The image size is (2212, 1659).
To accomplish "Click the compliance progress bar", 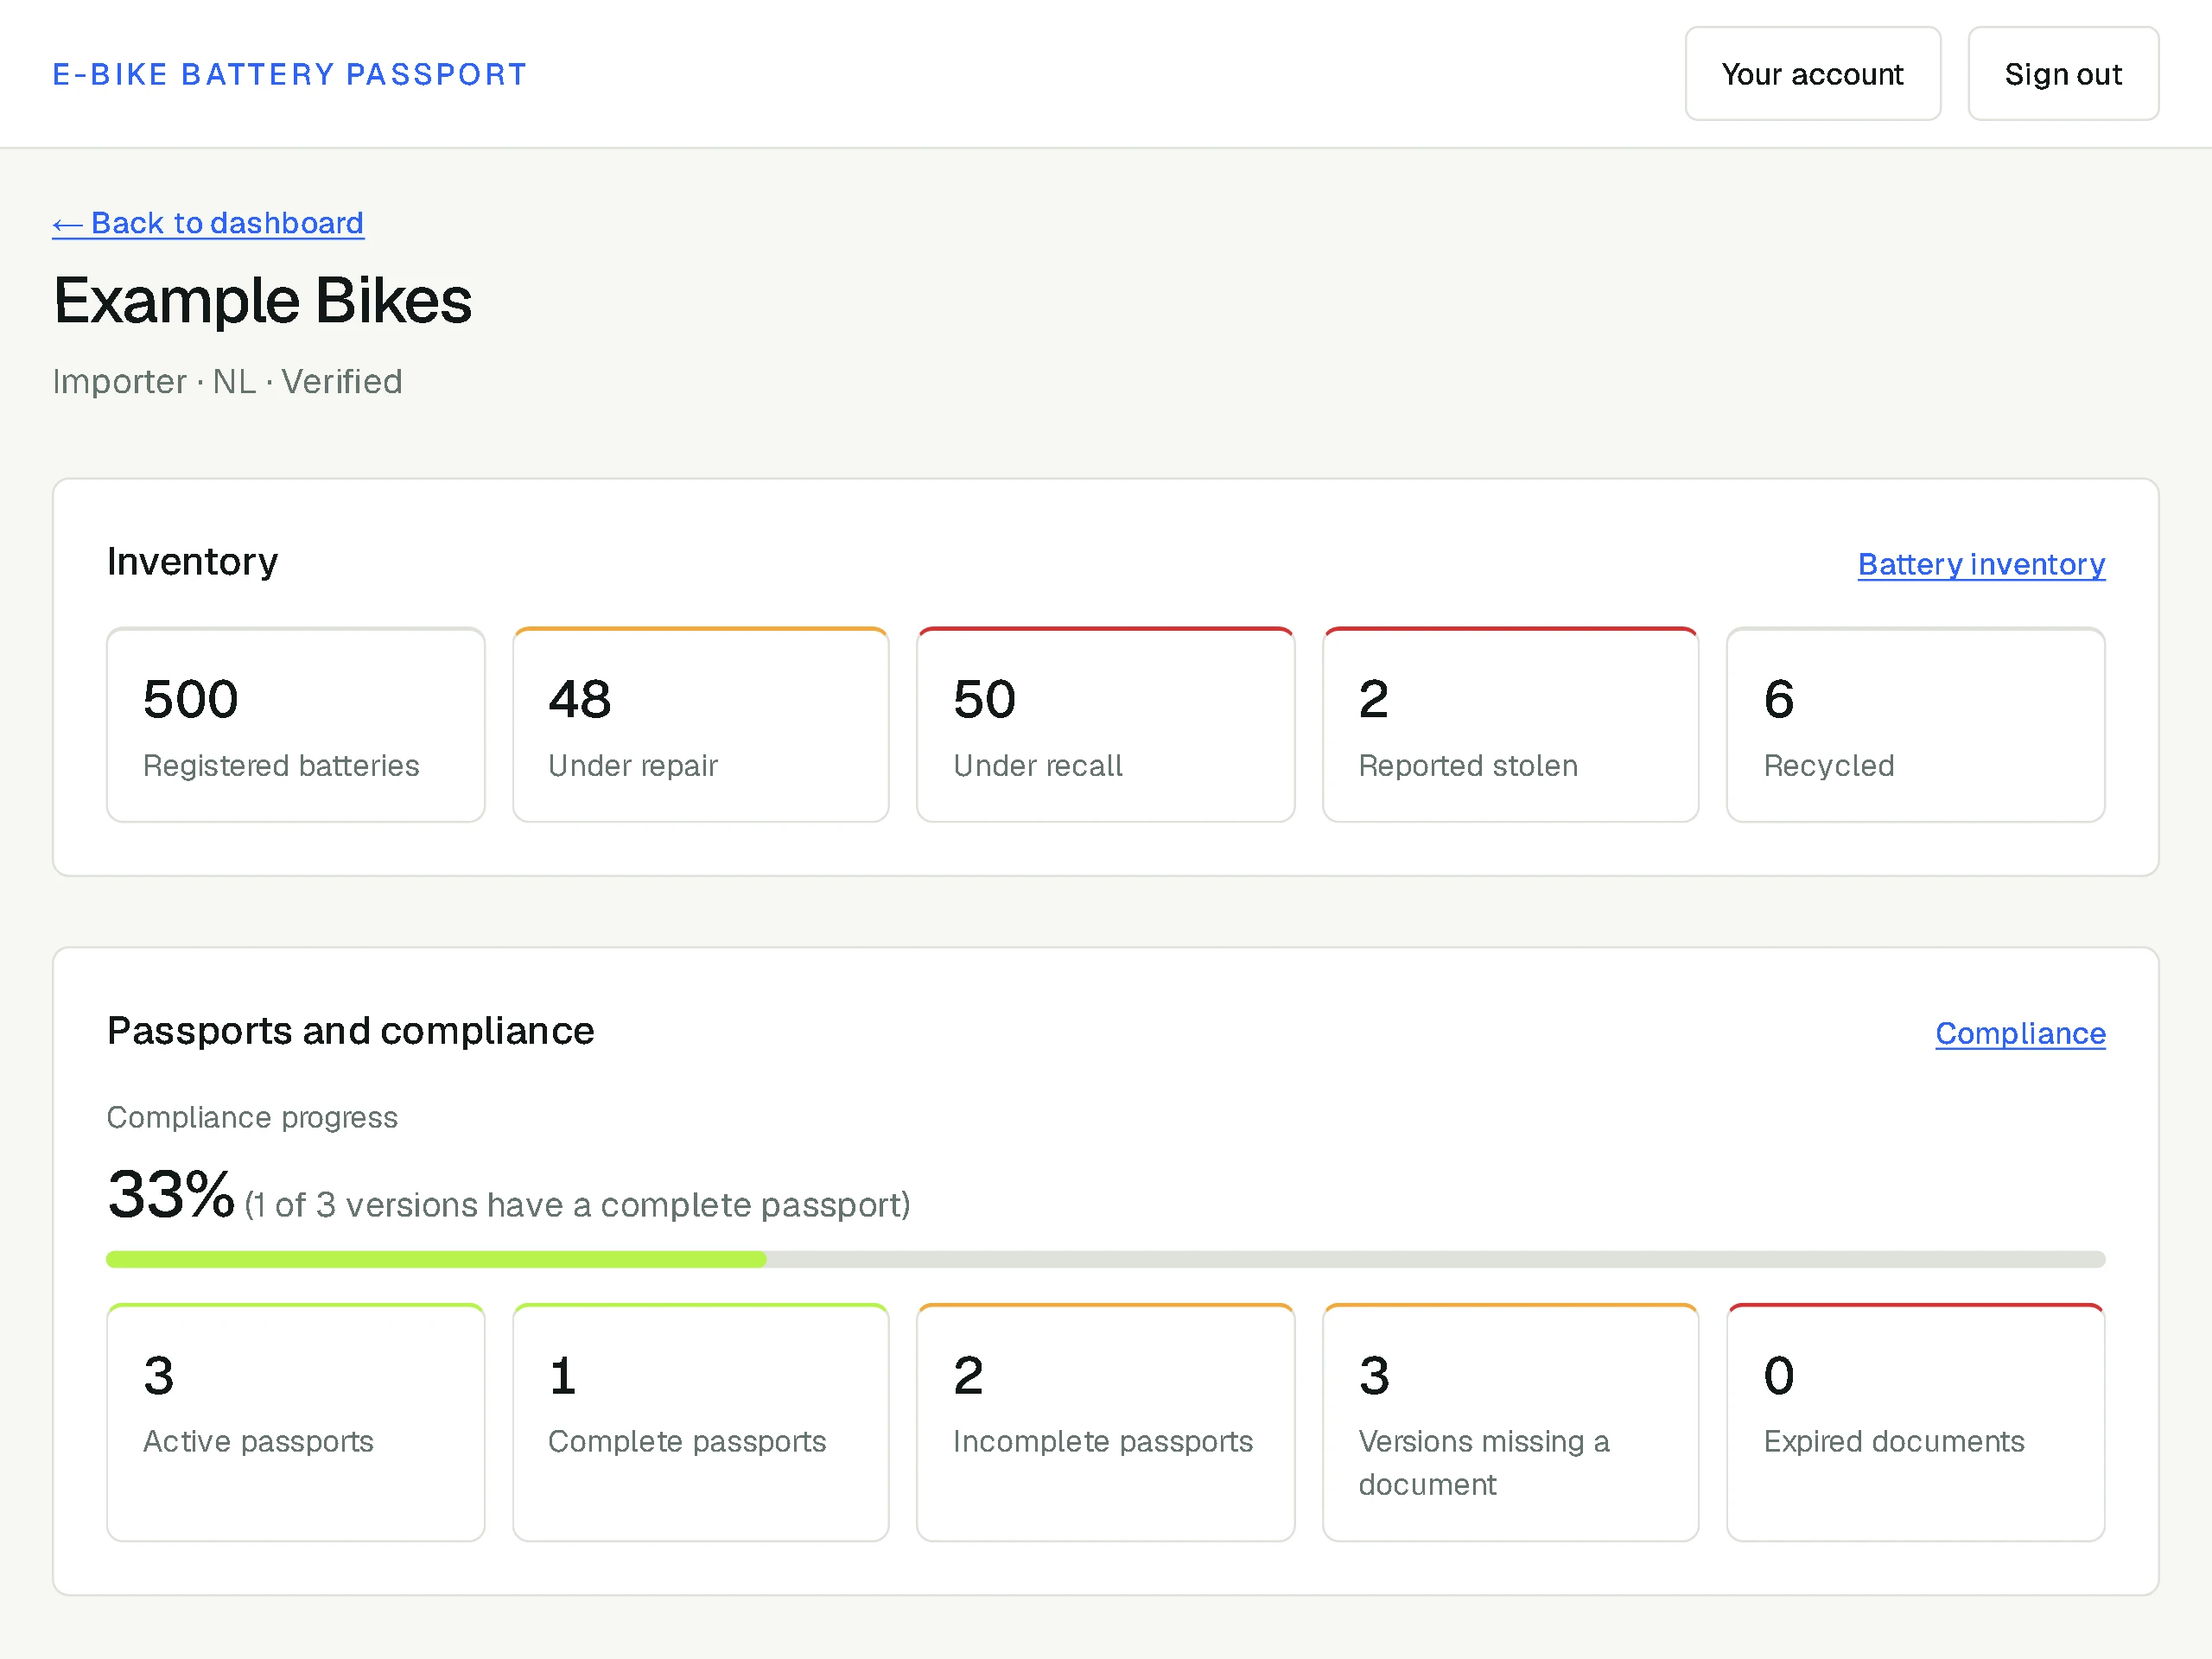I will [x=1106, y=1259].
